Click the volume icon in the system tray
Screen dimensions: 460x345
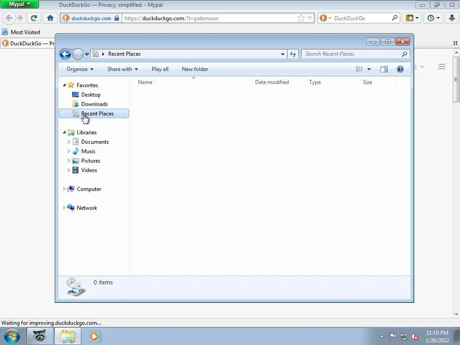(x=415, y=336)
